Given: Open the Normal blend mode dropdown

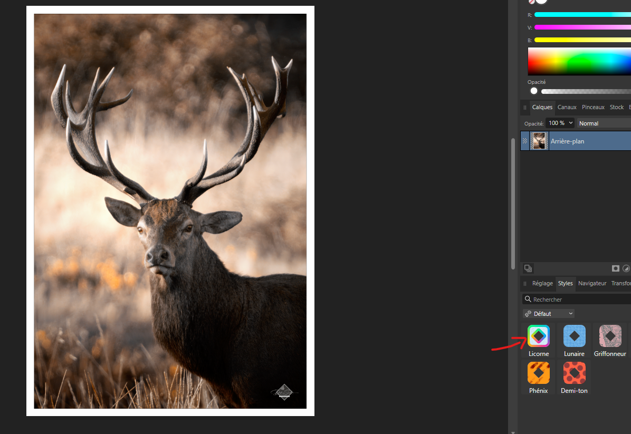Looking at the screenshot, I should [x=604, y=123].
